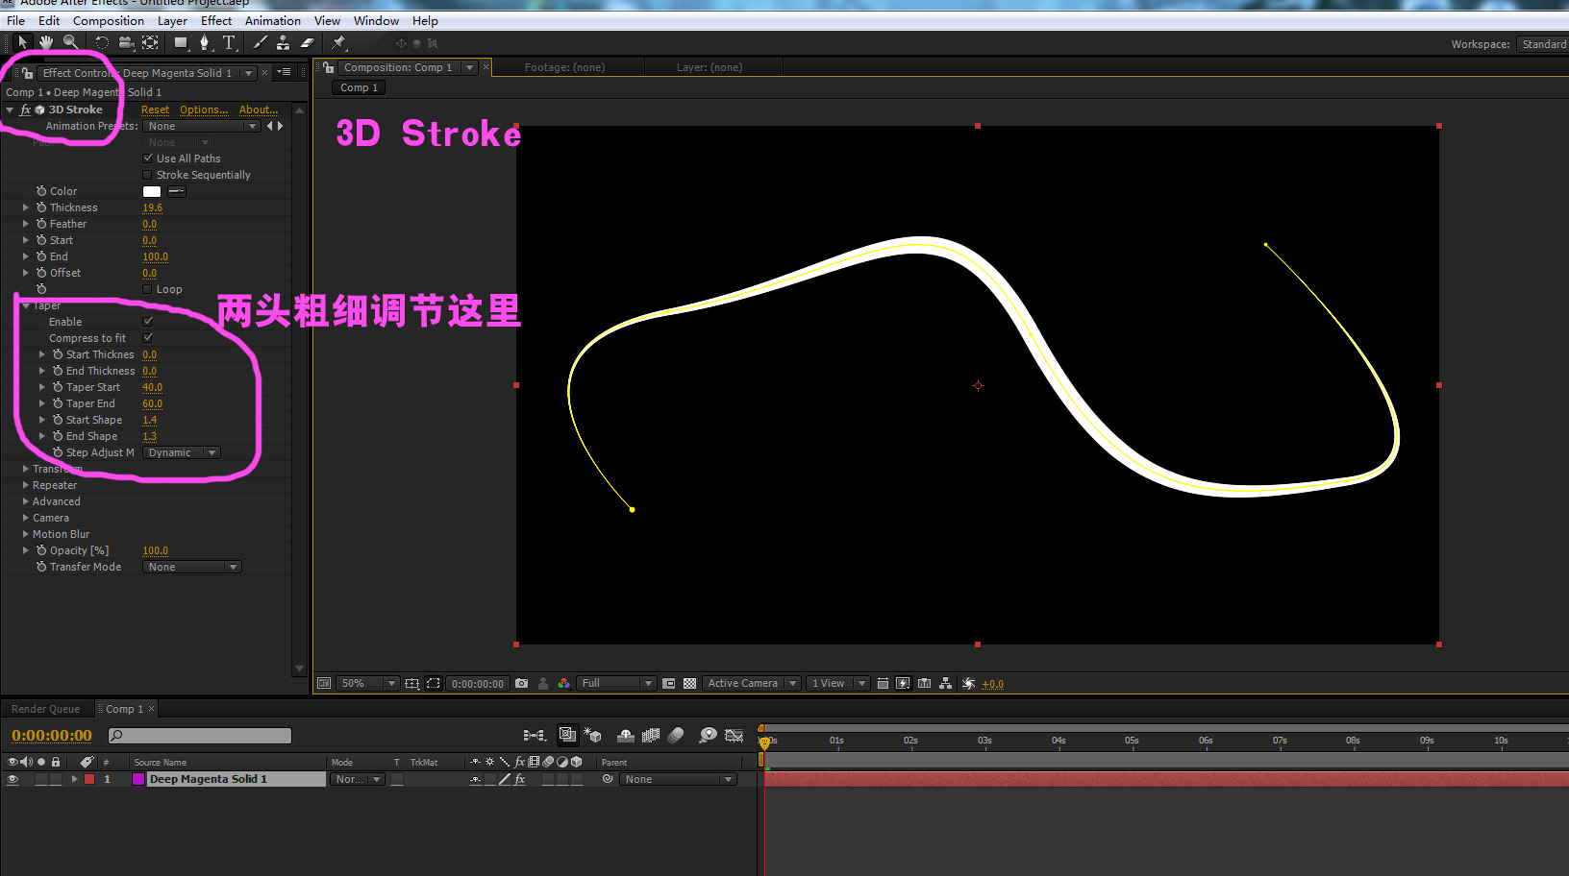
Task: Expand the Motion Blur group
Action: (26, 534)
